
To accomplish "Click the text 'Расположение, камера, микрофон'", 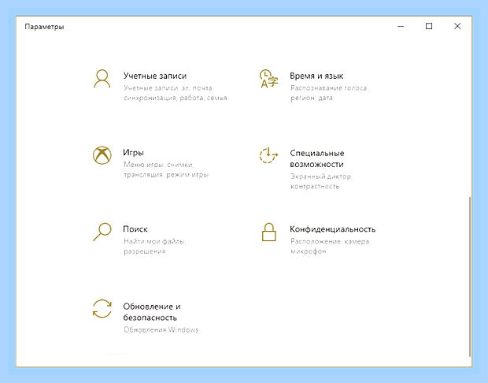I will 331,246.
